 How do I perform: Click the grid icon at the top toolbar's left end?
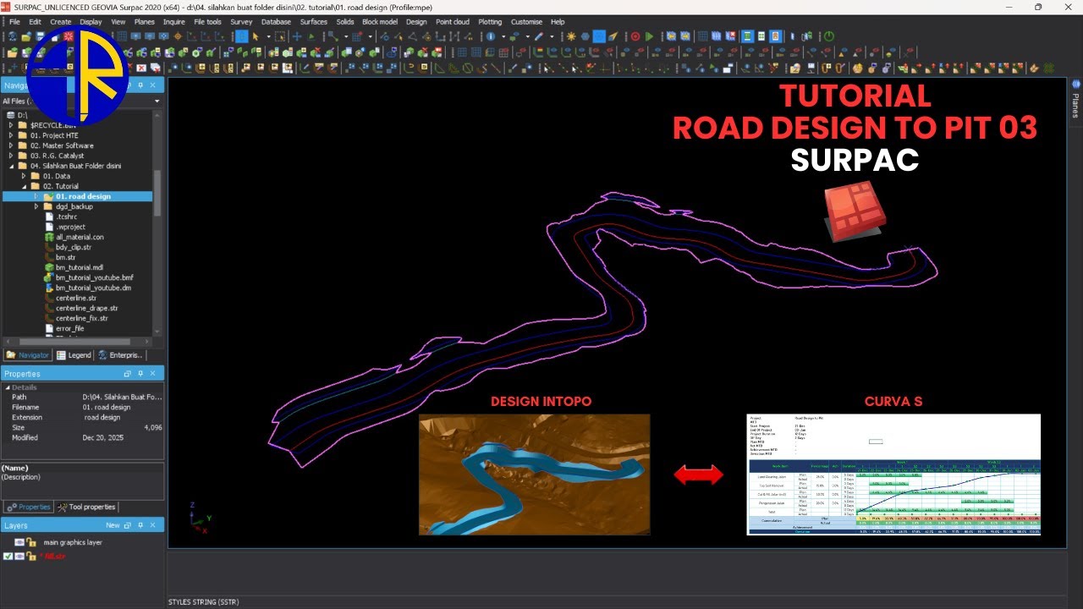click(x=122, y=36)
